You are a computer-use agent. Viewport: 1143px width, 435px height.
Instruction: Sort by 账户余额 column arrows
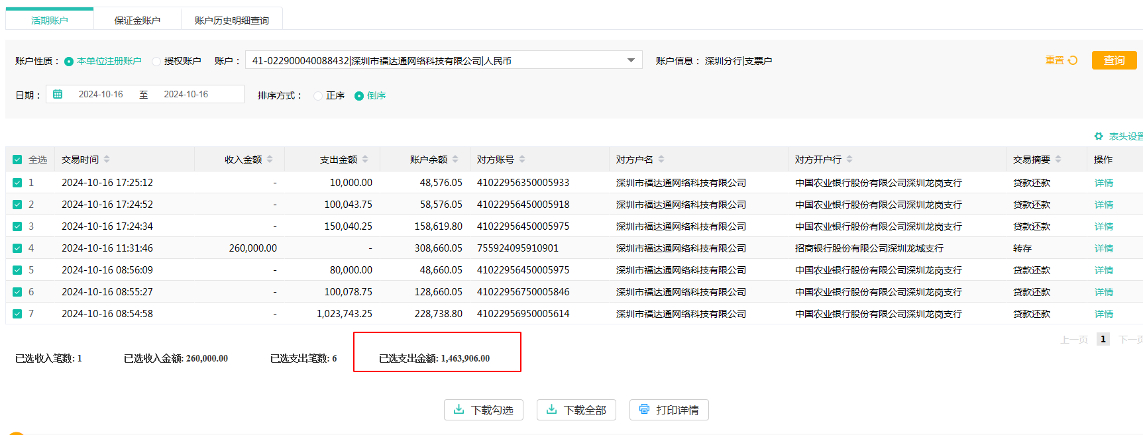point(455,159)
